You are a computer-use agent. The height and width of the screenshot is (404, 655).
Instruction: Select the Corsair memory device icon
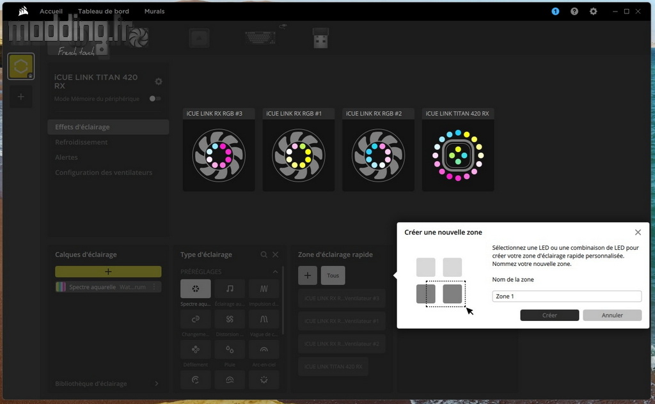pos(200,38)
